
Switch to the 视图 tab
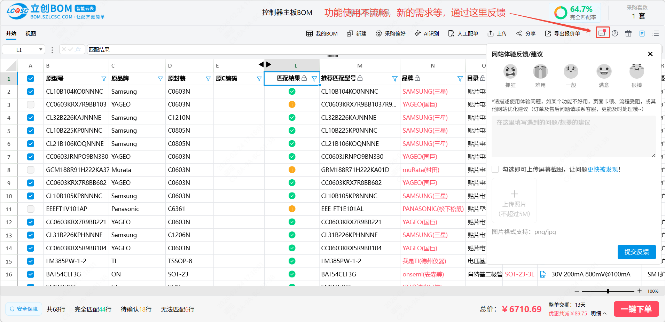[31, 33]
